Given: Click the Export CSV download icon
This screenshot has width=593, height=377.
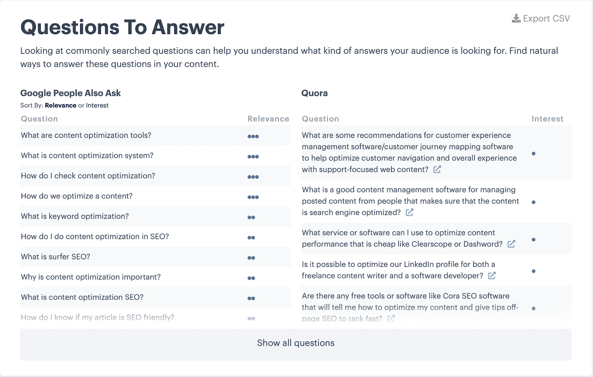Looking at the screenshot, I should (x=516, y=19).
